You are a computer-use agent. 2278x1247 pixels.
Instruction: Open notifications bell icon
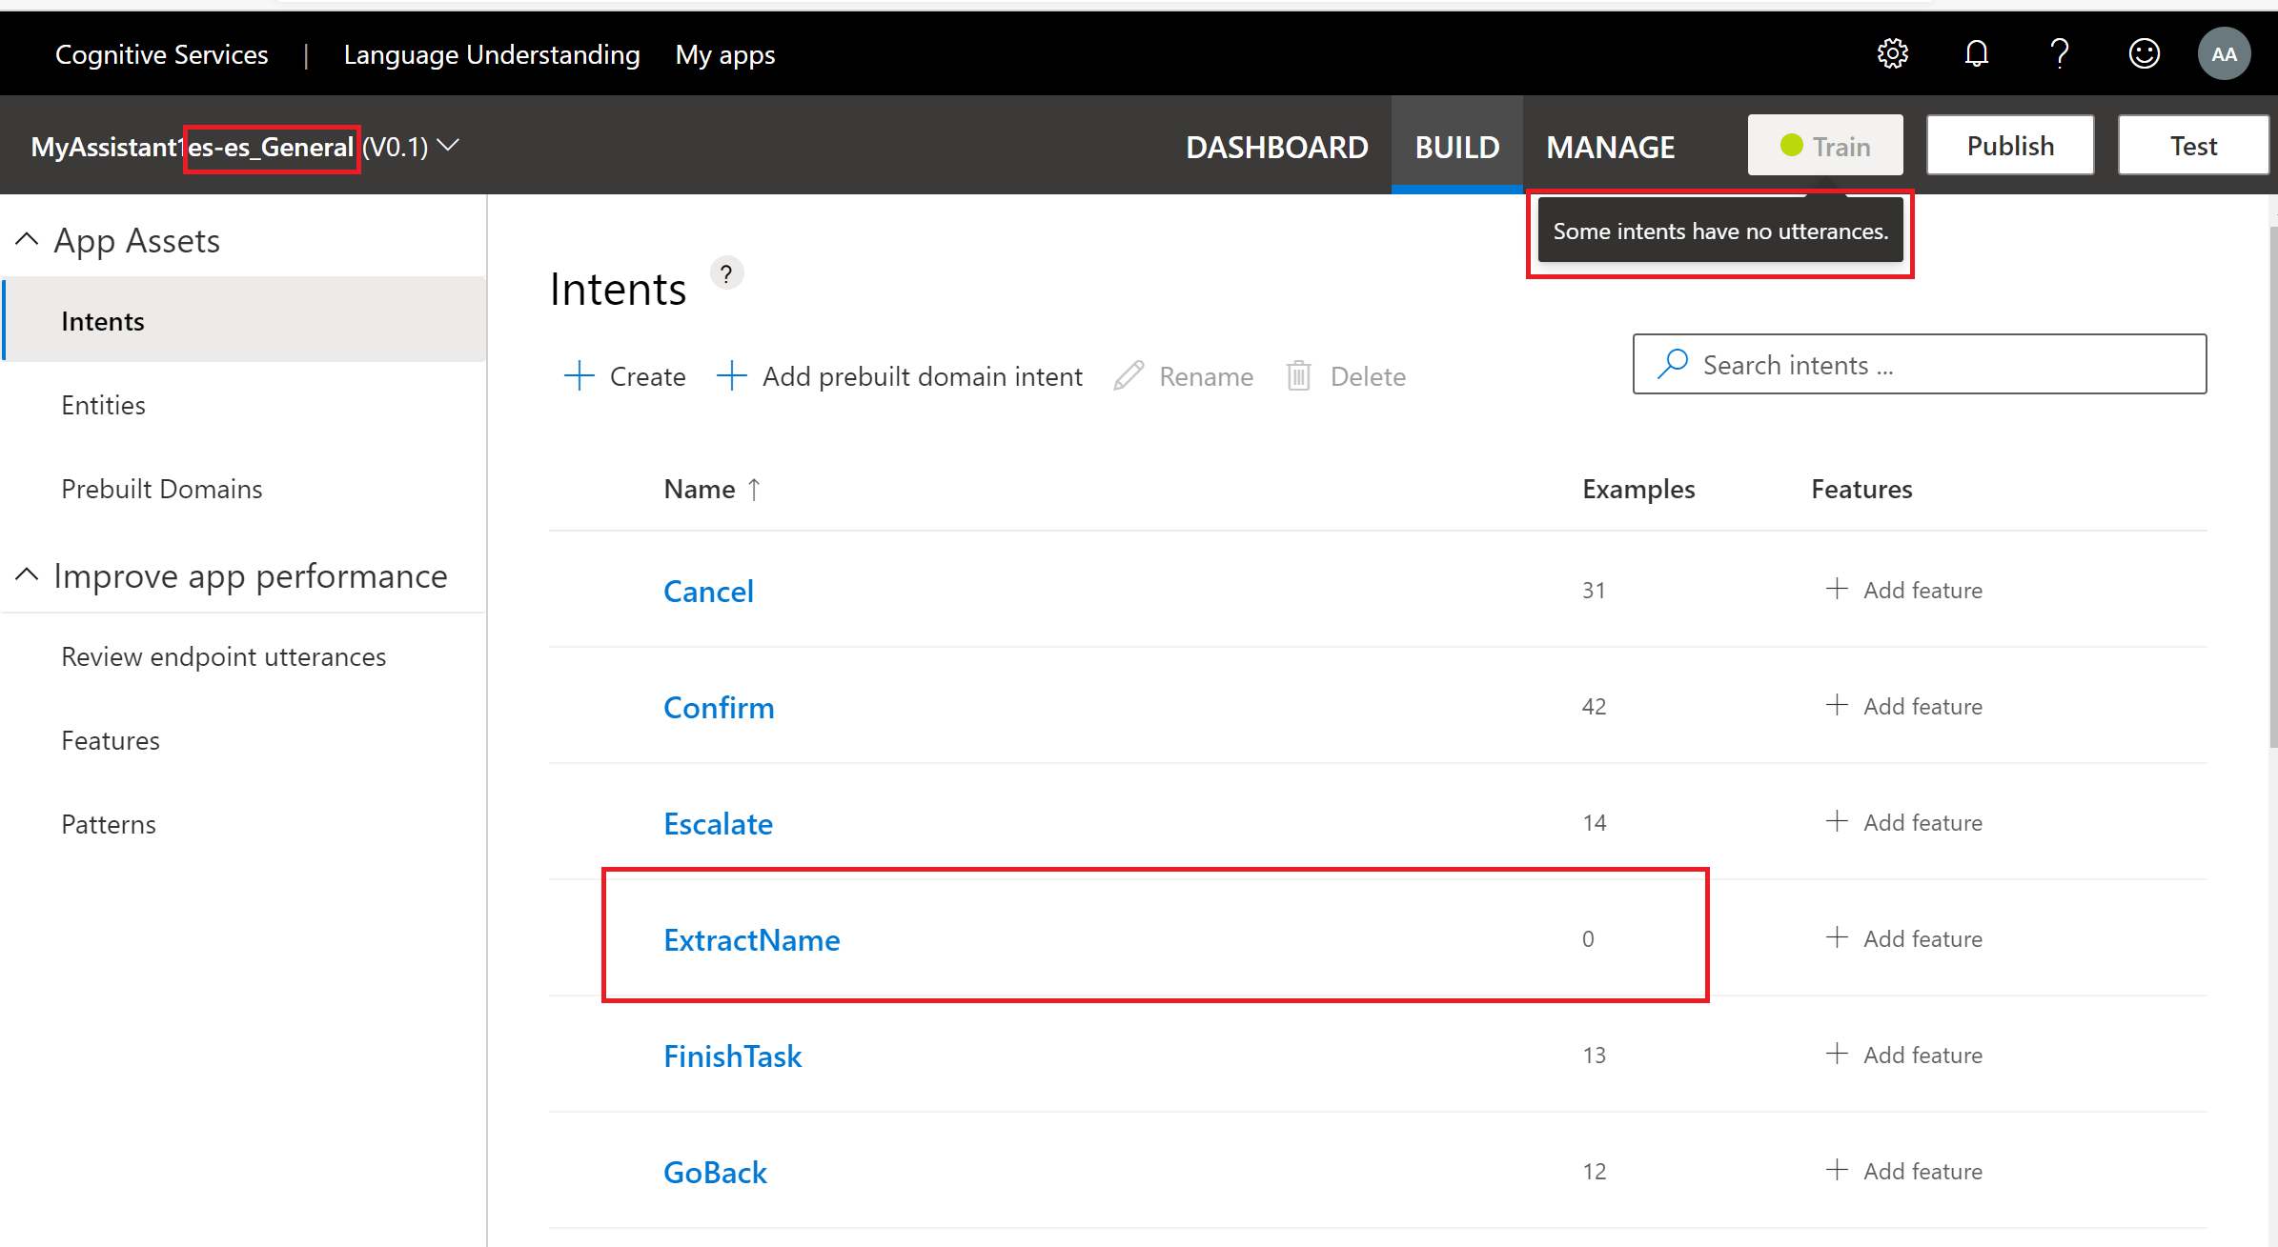click(x=1977, y=53)
